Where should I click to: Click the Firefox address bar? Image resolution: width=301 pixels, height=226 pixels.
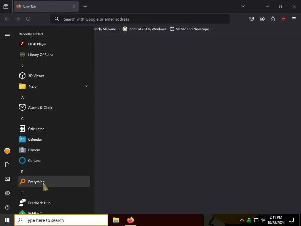click(x=140, y=19)
